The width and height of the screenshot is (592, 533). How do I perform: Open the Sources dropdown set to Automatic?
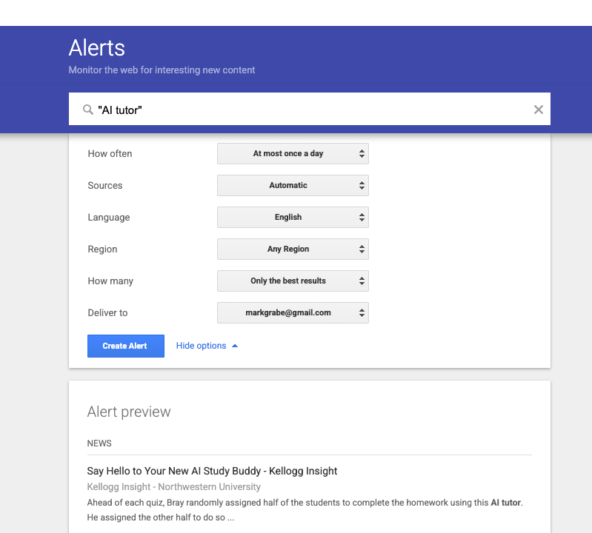[292, 186]
